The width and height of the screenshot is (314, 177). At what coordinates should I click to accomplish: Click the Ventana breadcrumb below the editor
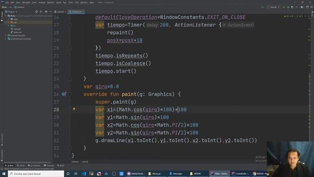click(75, 162)
